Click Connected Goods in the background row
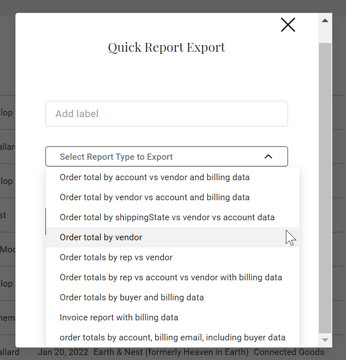346x360 pixels. pos(288,352)
